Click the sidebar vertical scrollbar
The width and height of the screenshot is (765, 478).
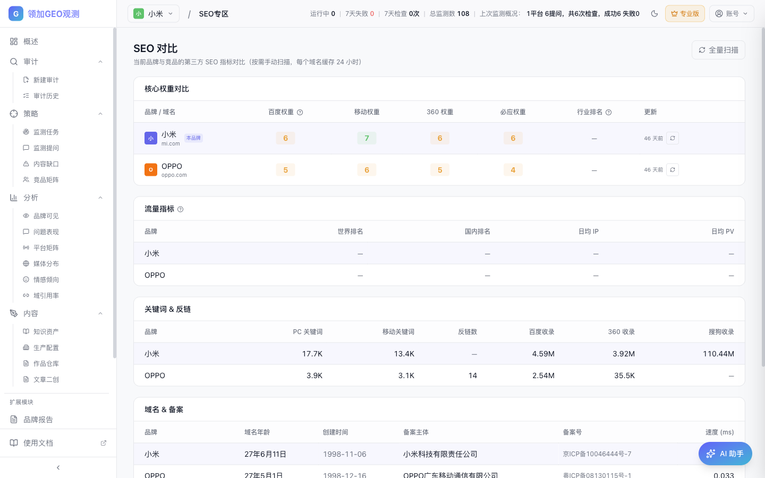[x=114, y=193]
